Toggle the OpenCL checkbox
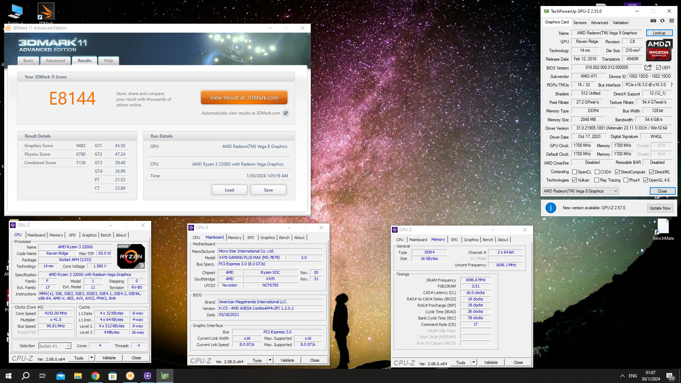The image size is (681, 383). 574,172
